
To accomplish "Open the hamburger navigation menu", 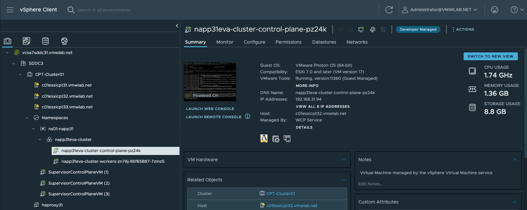I will 10,10.
